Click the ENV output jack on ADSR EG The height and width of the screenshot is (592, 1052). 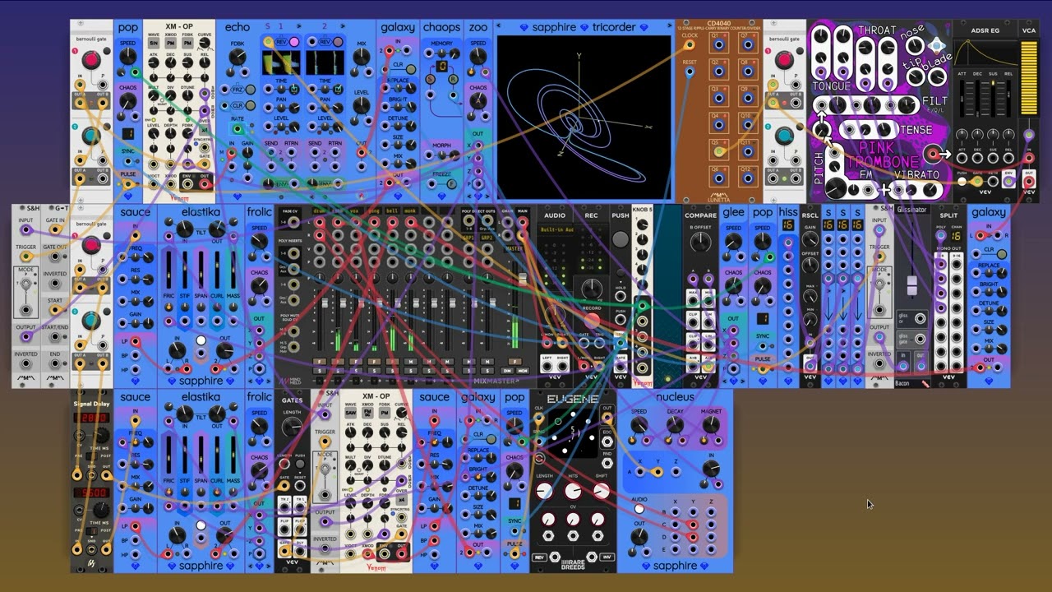point(1008,181)
